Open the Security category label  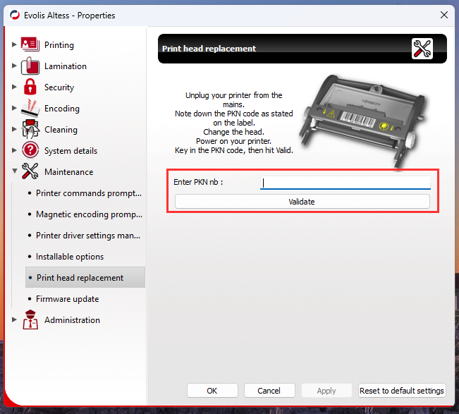pyautogui.click(x=59, y=87)
